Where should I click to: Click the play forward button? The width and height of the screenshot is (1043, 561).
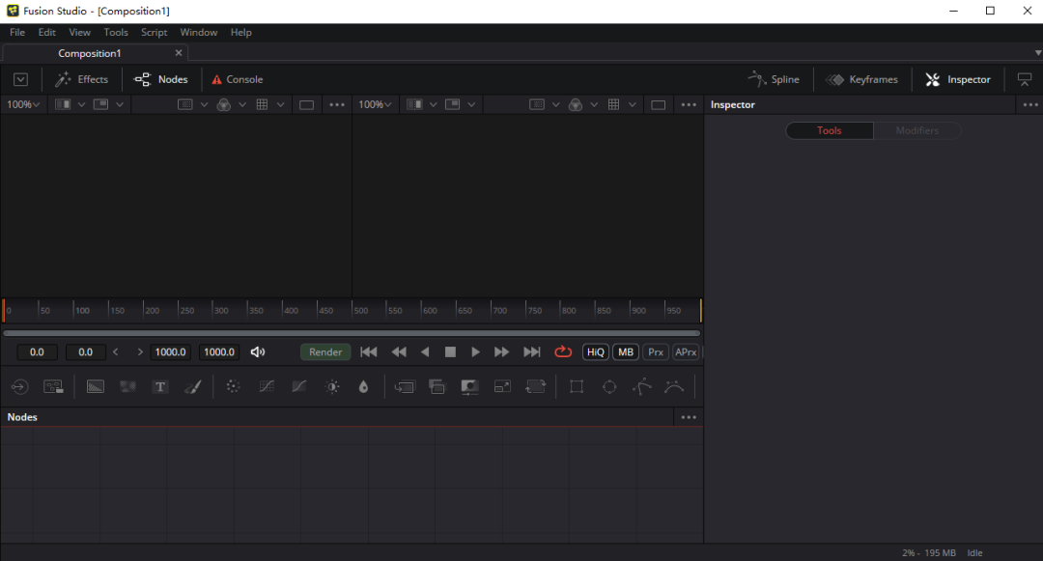475,352
